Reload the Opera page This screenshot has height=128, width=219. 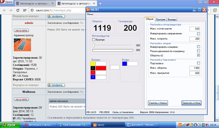coord(18,10)
